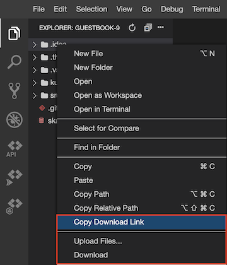Open the Explorer more actions ellipsis

(x=161, y=27)
